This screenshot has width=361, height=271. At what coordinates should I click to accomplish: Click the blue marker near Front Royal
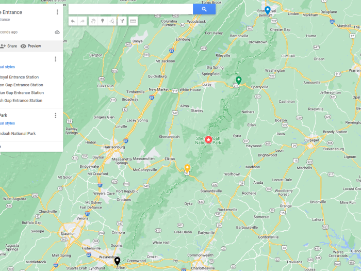click(x=267, y=11)
